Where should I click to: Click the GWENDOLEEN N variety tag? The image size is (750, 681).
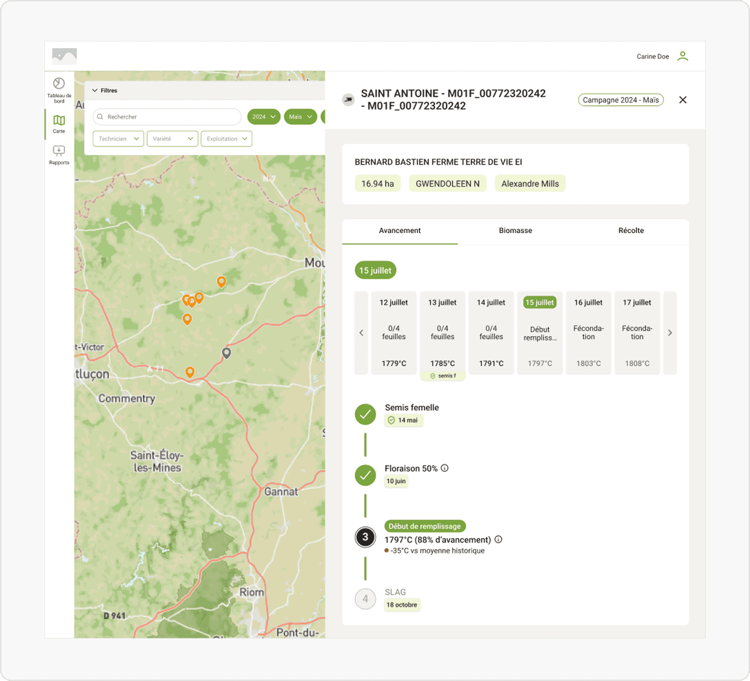[x=448, y=184]
